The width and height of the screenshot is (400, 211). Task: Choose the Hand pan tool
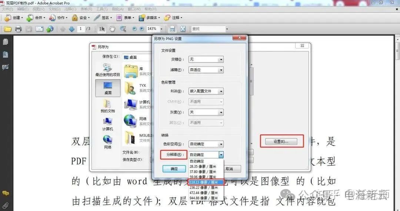[112, 29]
